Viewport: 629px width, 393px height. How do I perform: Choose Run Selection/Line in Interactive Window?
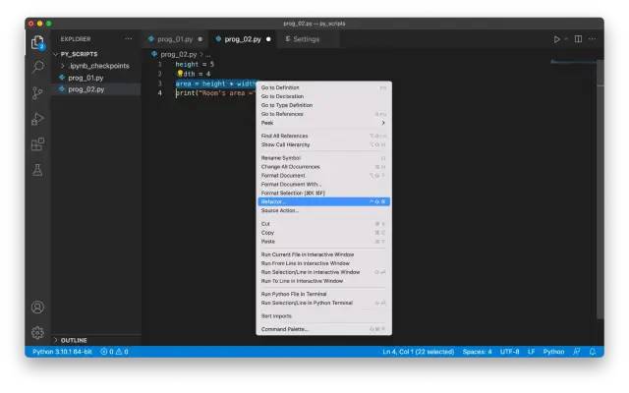323,272
